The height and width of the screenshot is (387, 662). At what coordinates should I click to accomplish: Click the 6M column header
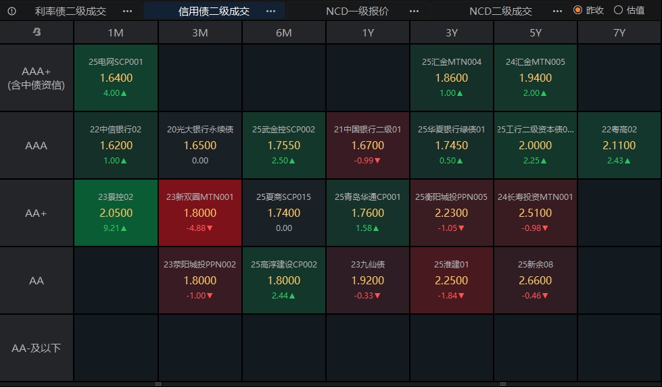pos(284,32)
